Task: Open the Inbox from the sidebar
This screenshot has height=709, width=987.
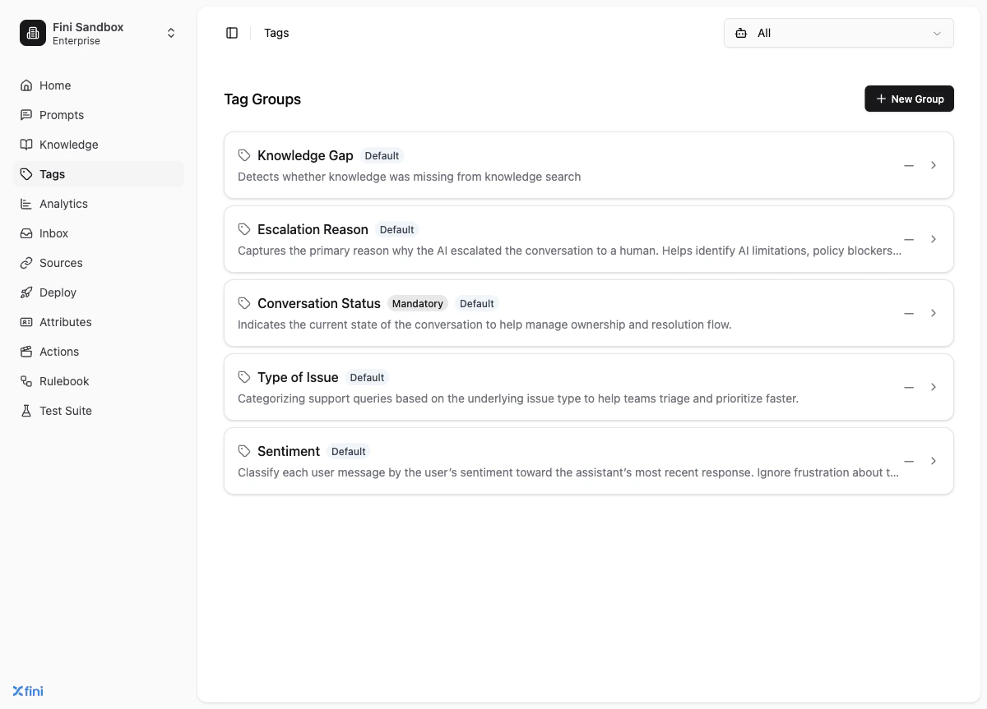Action: [x=53, y=233]
